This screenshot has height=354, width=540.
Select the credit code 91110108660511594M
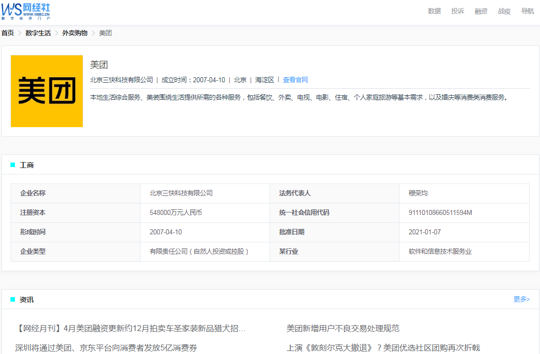point(440,213)
